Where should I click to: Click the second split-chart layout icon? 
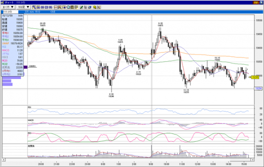42,7
